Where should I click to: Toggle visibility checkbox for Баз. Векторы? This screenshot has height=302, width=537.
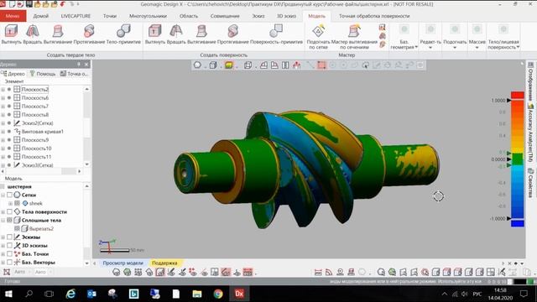click(x=9, y=263)
